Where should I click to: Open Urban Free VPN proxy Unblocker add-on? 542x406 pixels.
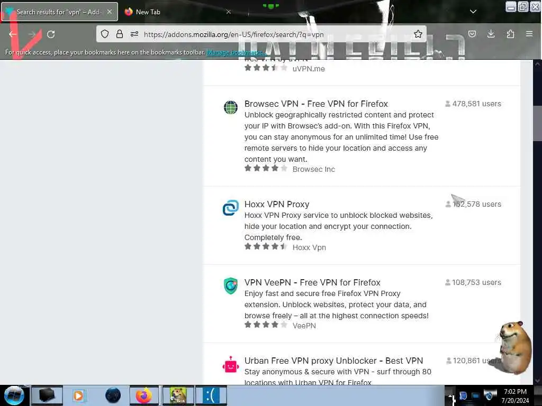click(x=333, y=361)
